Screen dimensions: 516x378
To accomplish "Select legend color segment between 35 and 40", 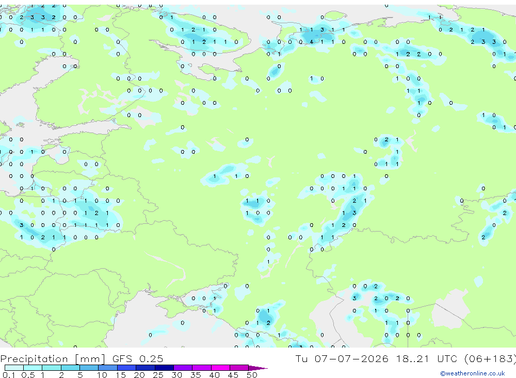I will tap(201, 368).
